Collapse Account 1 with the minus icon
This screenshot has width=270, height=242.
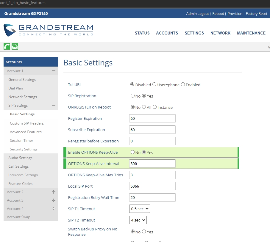pyautogui.click(x=54, y=71)
